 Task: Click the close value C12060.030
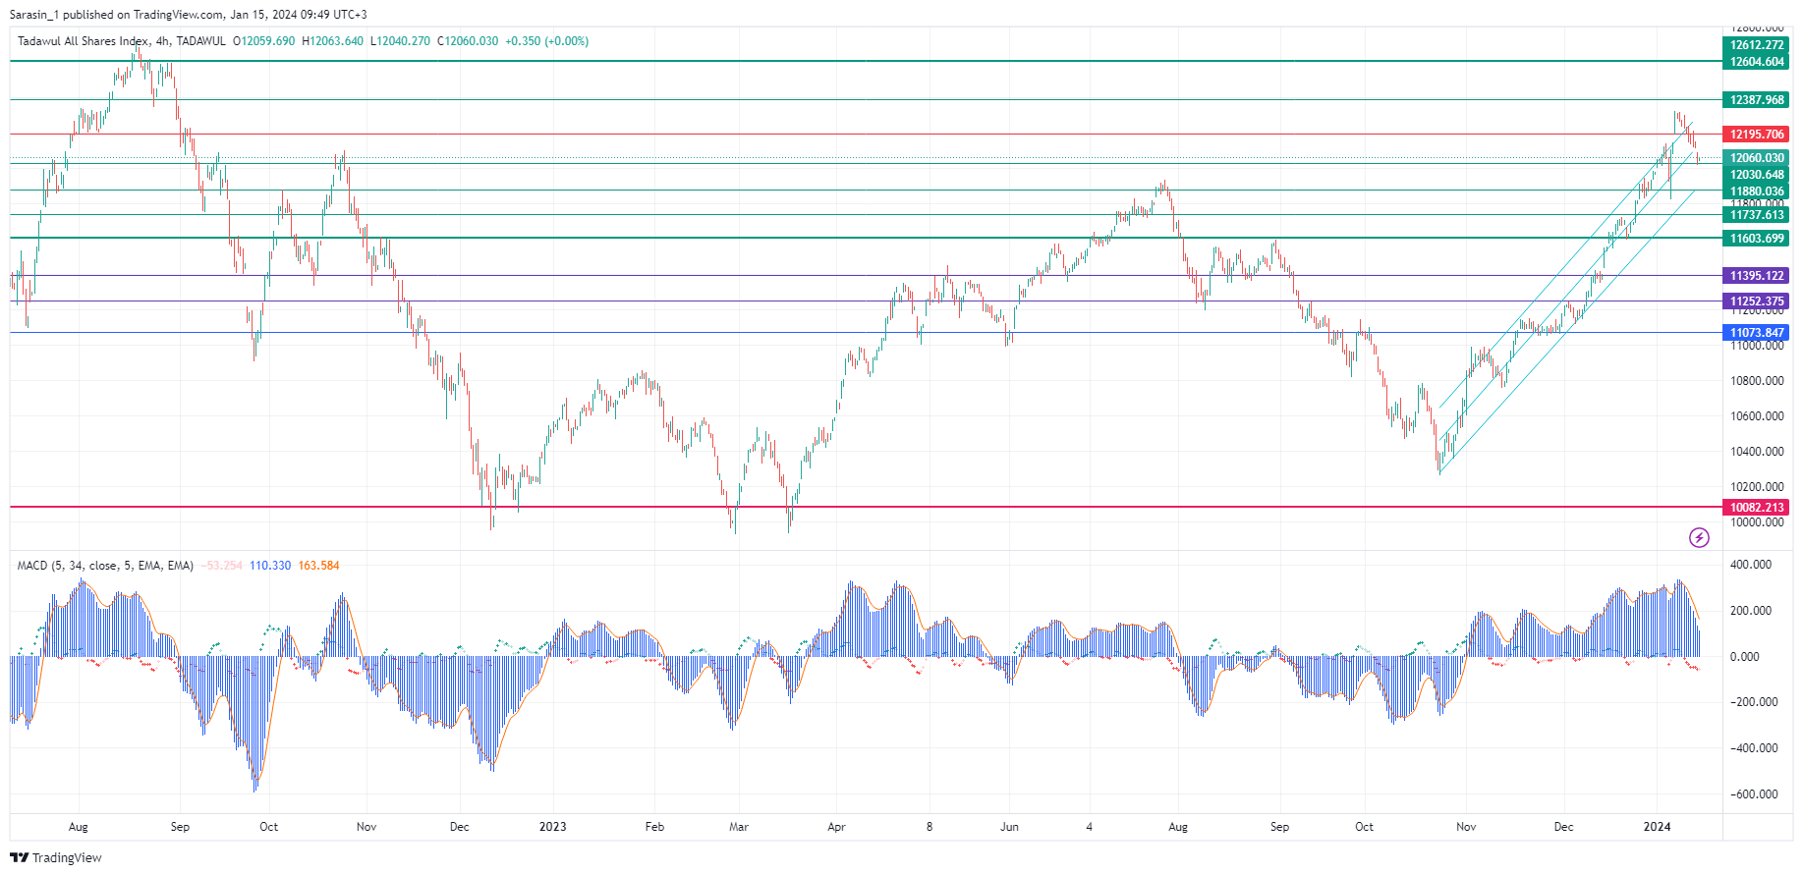click(468, 41)
